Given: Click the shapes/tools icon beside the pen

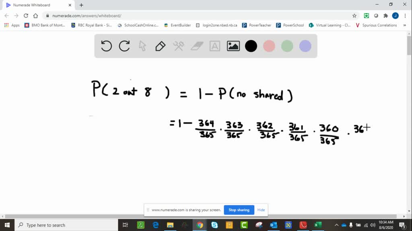Looking at the screenshot, I should click(178, 46).
